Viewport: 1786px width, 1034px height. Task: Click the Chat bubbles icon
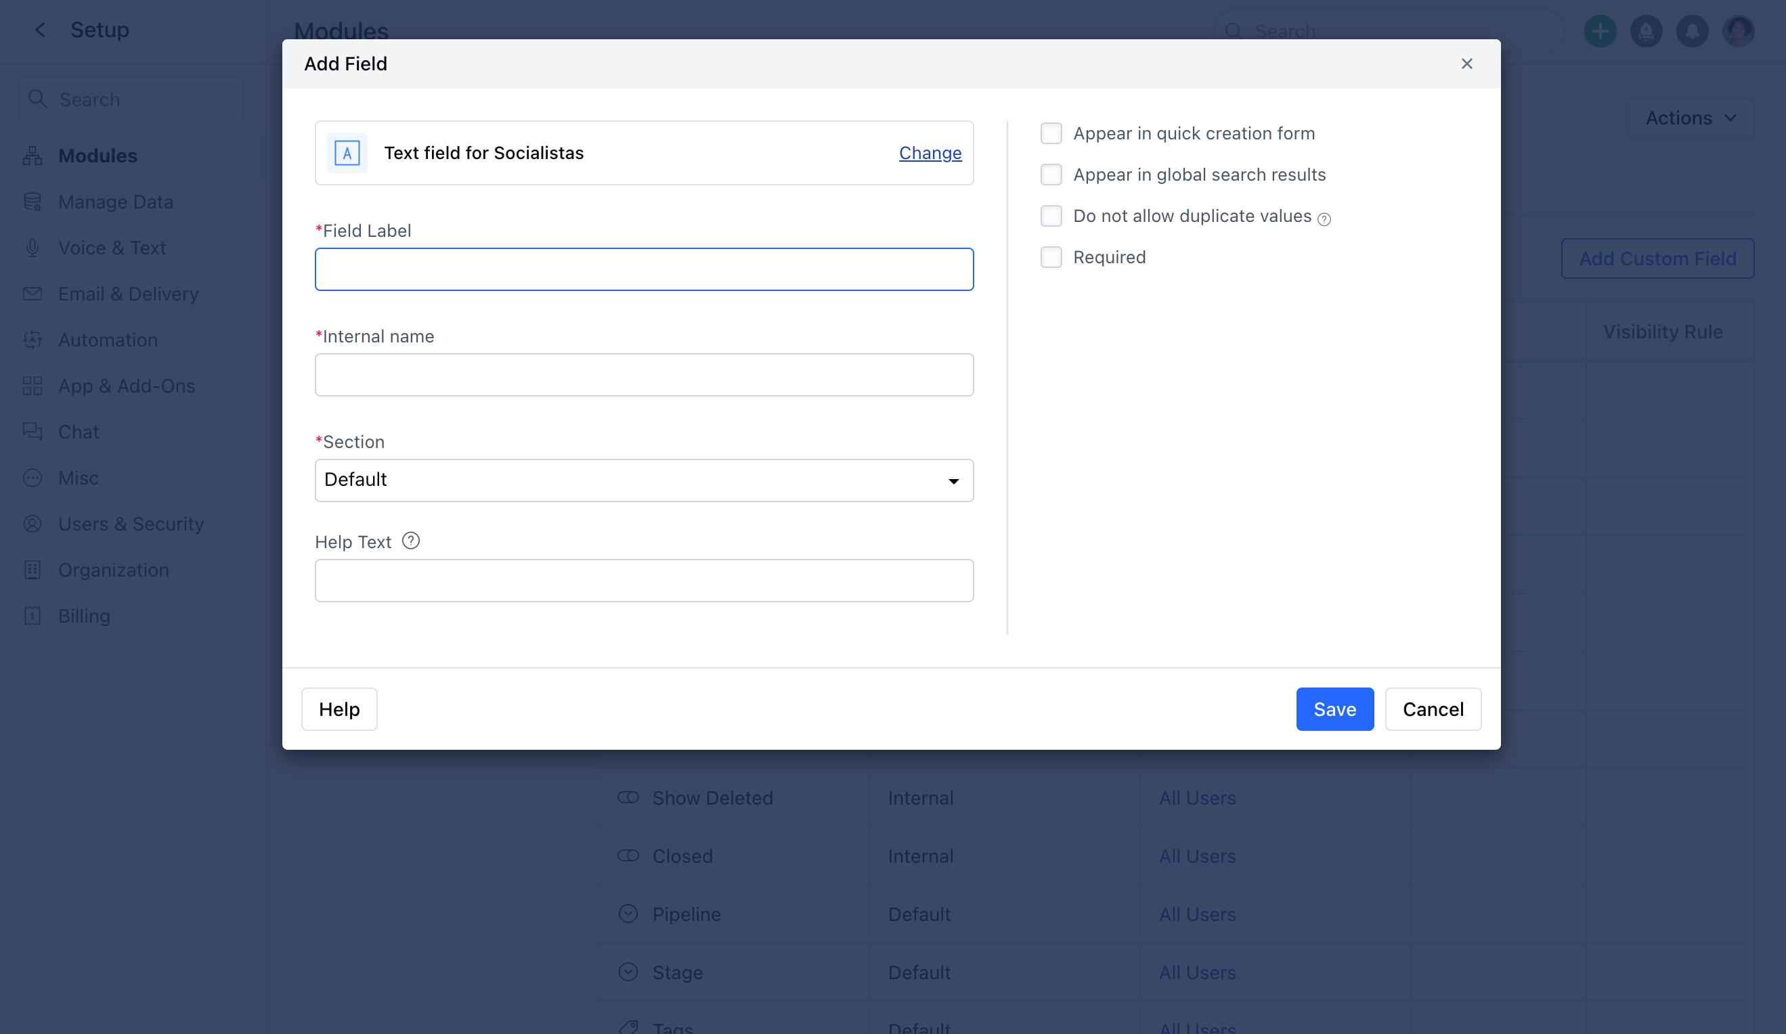click(x=32, y=432)
